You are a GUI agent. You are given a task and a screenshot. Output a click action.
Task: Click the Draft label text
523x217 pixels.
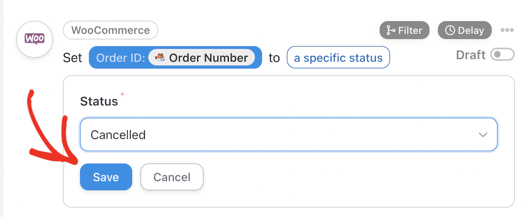471,55
